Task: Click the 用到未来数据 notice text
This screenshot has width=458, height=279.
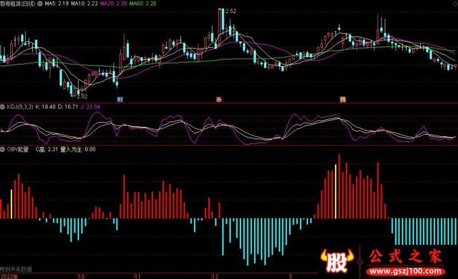Action: click(16, 269)
